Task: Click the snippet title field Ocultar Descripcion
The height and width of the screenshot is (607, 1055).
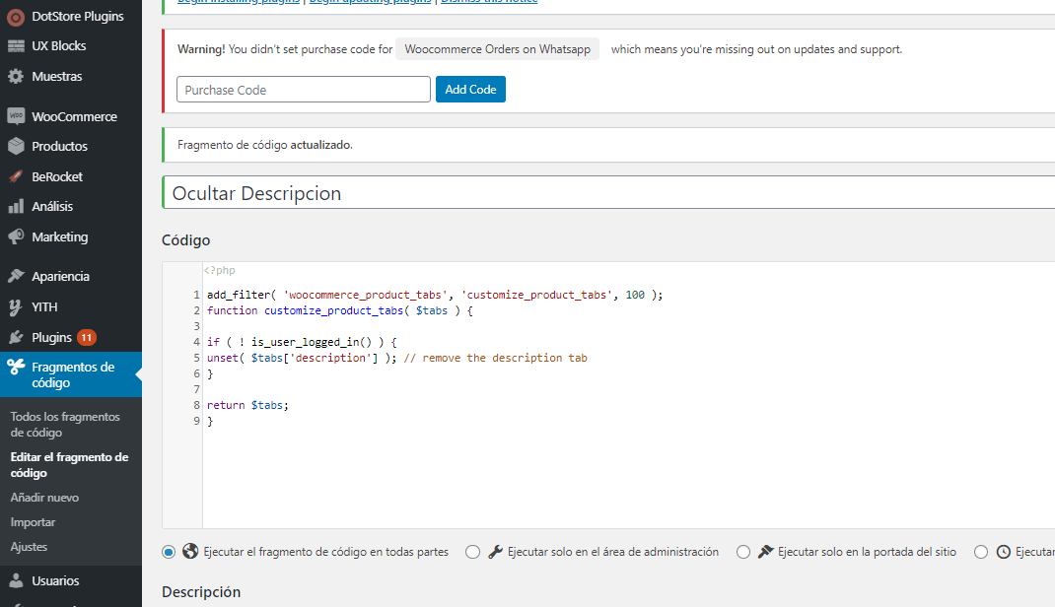Action: [608, 193]
